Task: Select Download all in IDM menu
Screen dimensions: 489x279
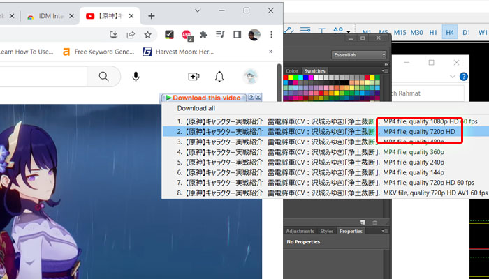Action: [x=196, y=108]
